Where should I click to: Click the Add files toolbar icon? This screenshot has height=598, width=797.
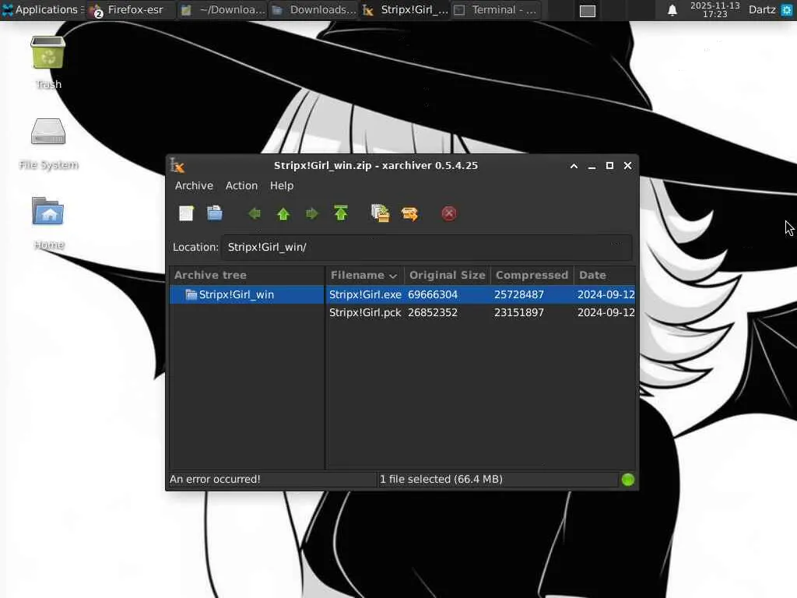[x=380, y=213]
